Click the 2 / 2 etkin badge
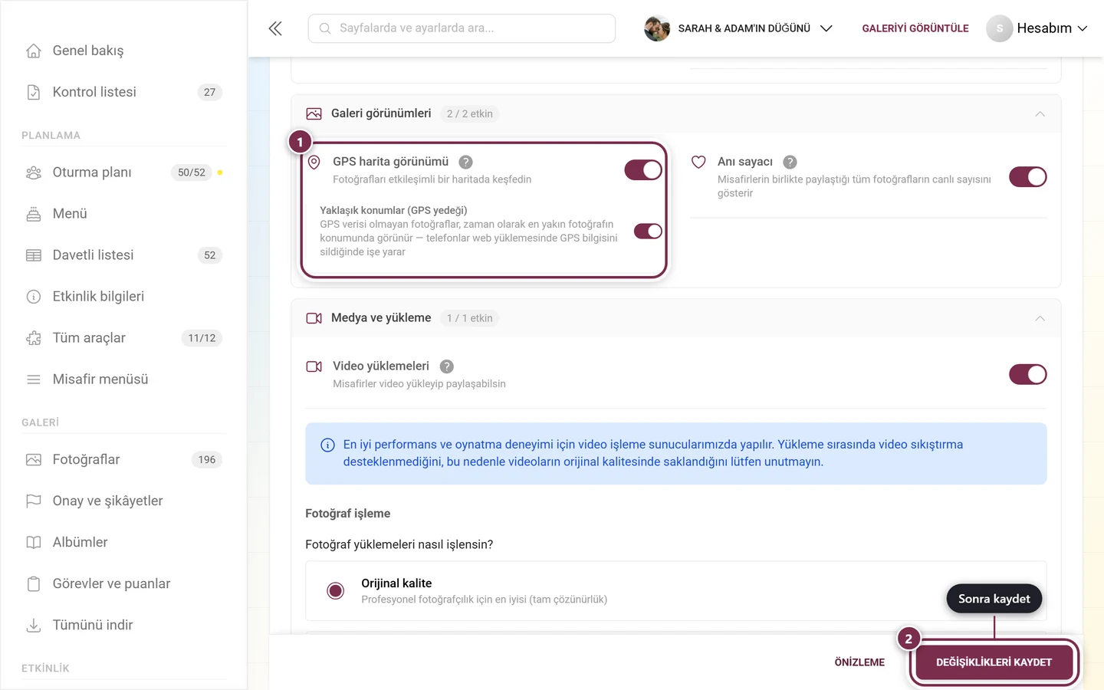 [470, 113]
